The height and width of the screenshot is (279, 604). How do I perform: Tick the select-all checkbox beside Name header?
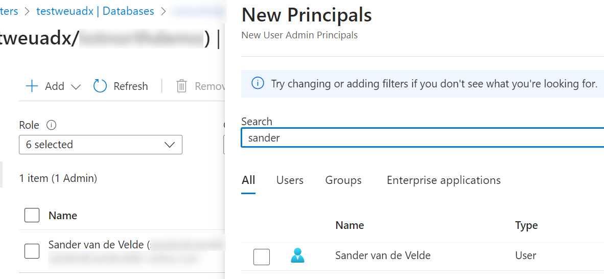pyautogui.click(x=32, y=216)
